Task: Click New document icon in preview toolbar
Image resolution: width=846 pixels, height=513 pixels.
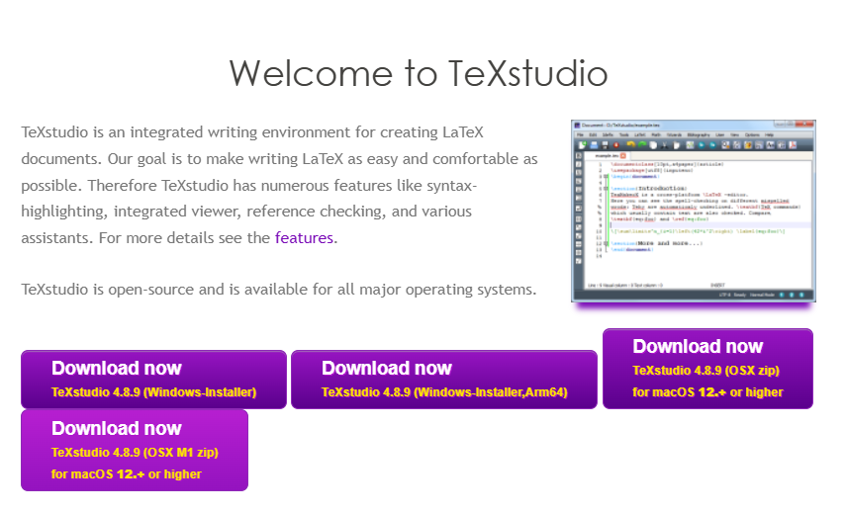Action: (581, 144)
